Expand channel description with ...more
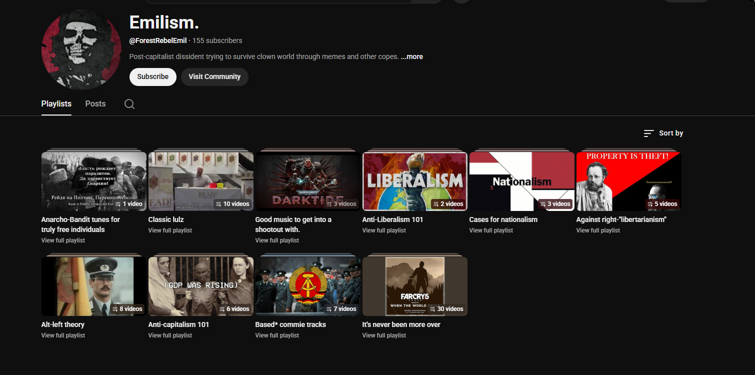Viewport: 755px width, 375px height. coord(411,56)
